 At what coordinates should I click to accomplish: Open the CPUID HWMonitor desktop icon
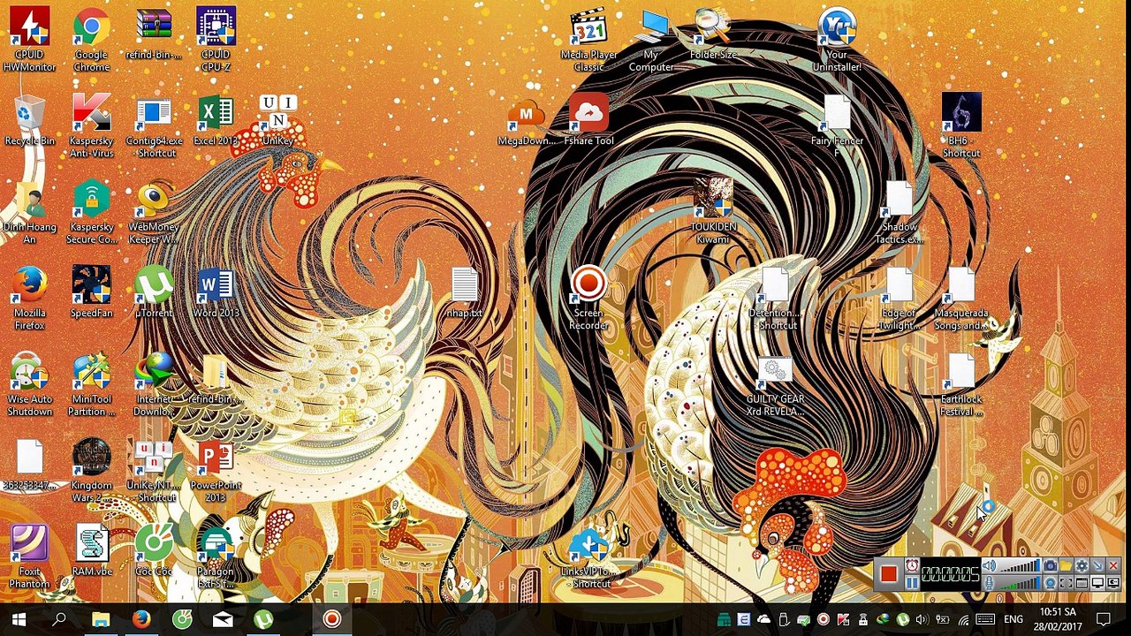tap(29, 40)
